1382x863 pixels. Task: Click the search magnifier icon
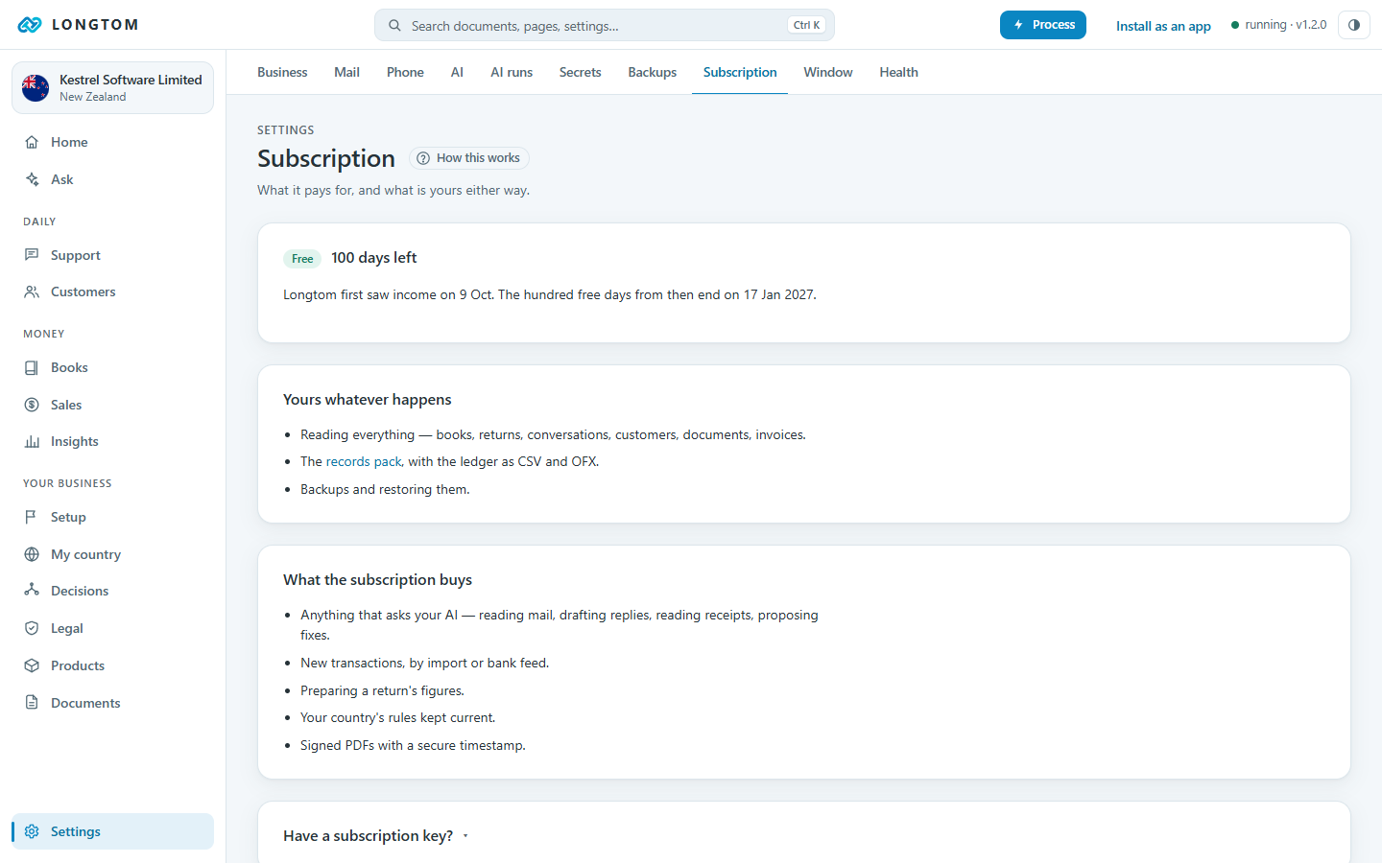click(394, 26)
